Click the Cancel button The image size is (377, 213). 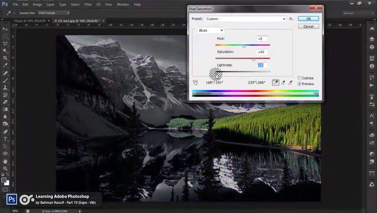pos(308,26)
